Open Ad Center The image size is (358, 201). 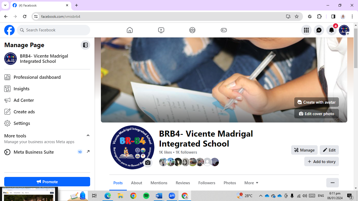tap(24, 100)
